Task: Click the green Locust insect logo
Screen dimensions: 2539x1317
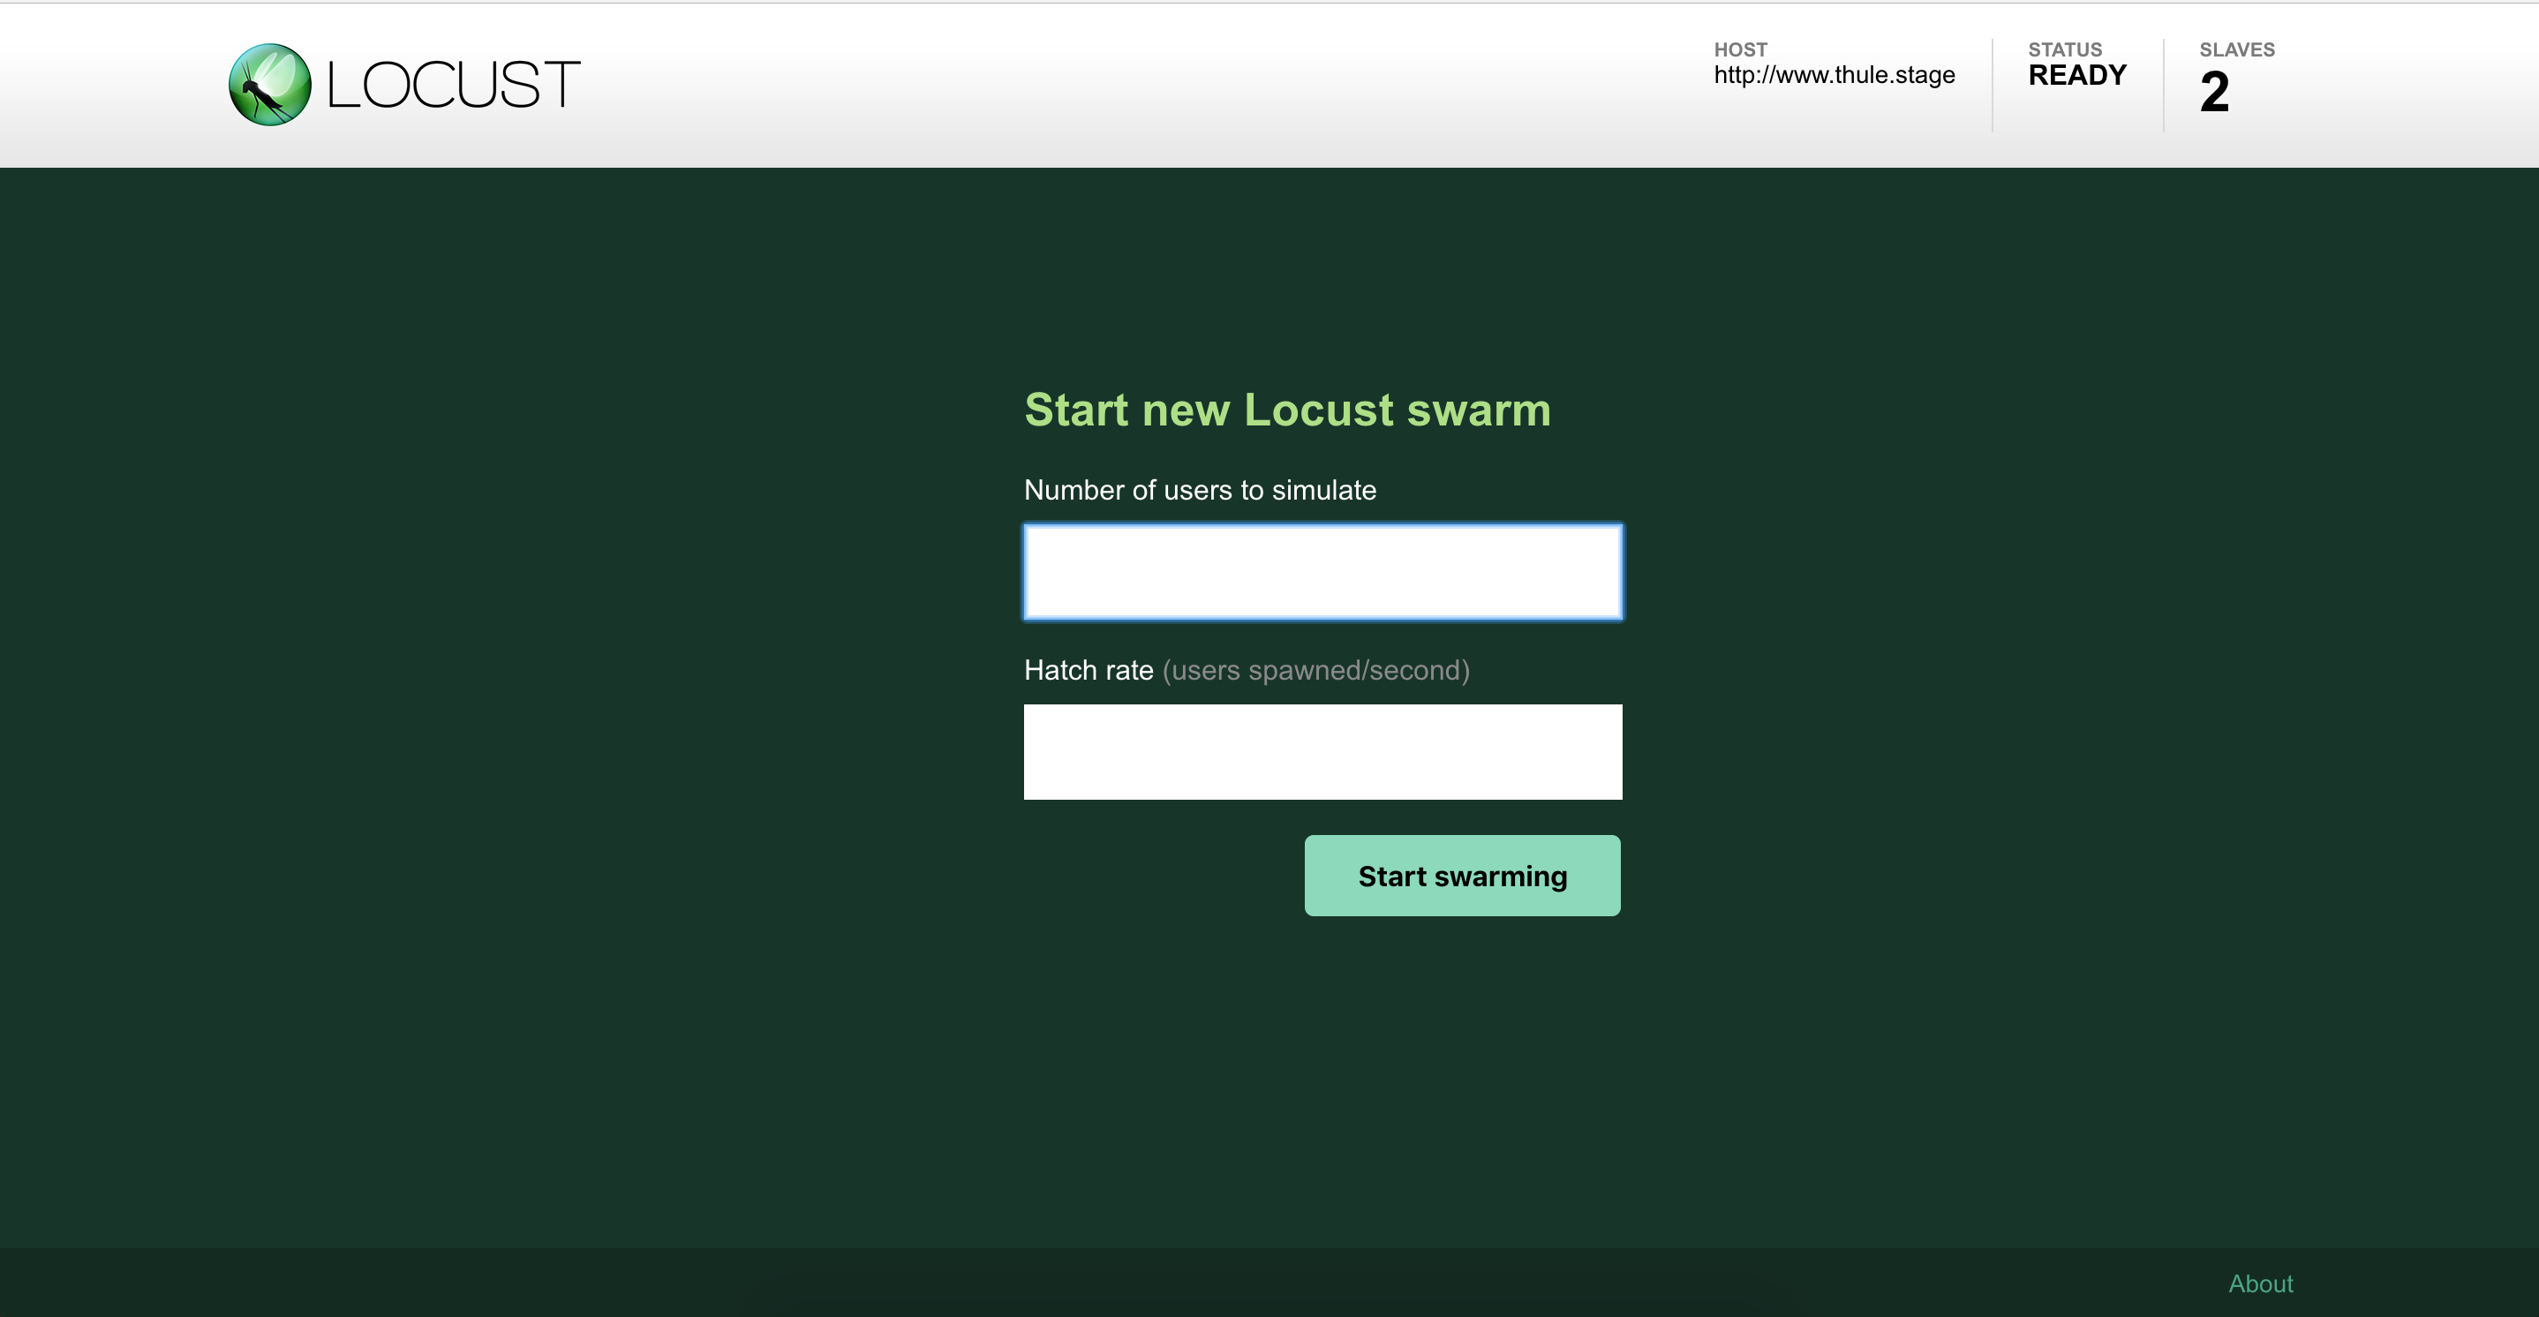Action: (x=269, y=85)
